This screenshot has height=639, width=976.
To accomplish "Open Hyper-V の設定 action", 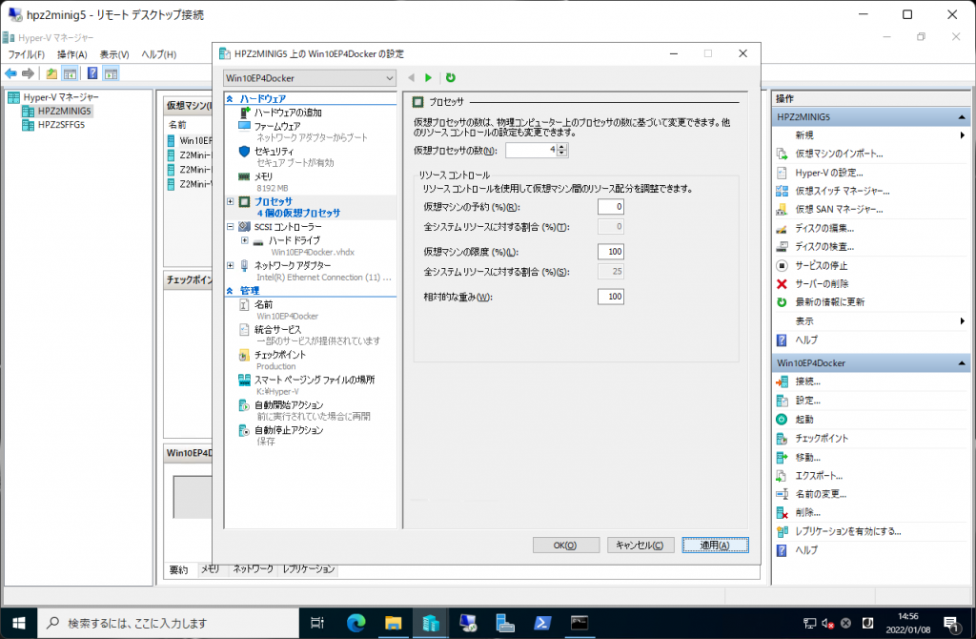I will click(828, 173).
